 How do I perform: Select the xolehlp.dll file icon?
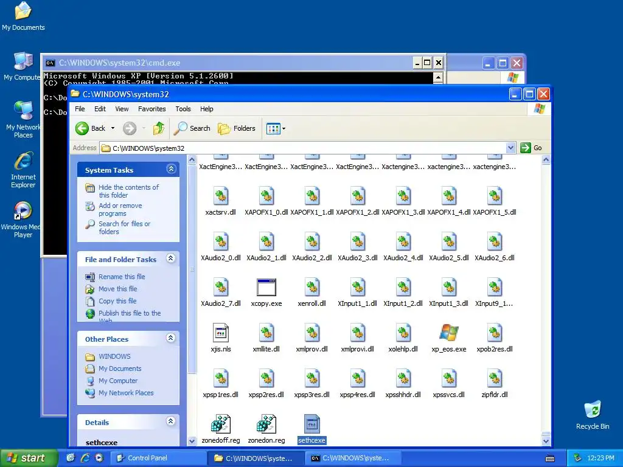pyautogui.click(x=403, y=333)
